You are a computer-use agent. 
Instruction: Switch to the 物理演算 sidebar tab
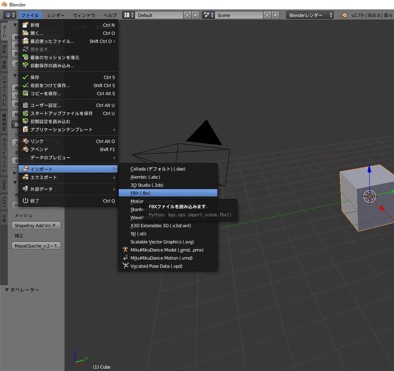tap(4, 122)
